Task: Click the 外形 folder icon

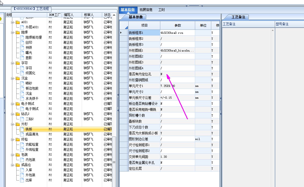Action: 18,124
